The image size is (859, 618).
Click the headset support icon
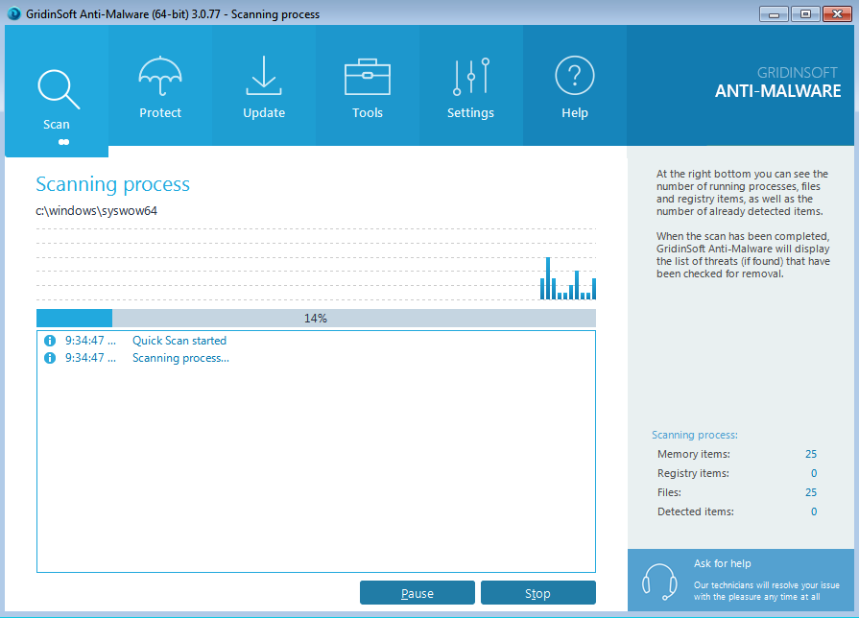point(659,581)
